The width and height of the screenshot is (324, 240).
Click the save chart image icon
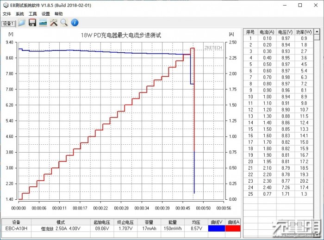click(43, 23)
